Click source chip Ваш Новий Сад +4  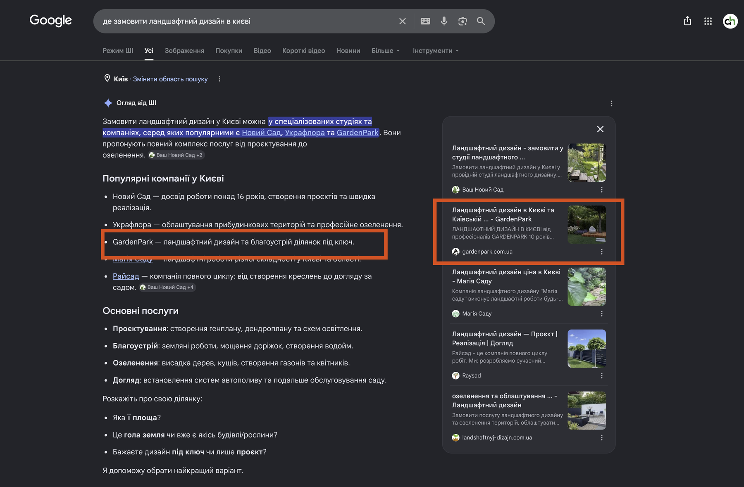167,287
